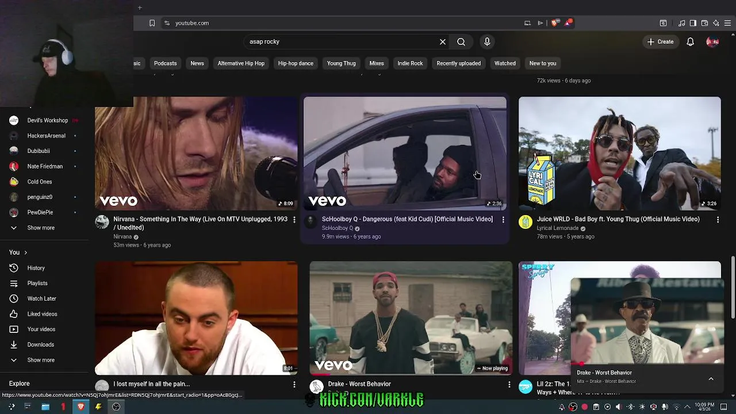This screenshot has width=736, height=414.
Task: Show hidden system tray icons chevron
Action: click(687, 407)
